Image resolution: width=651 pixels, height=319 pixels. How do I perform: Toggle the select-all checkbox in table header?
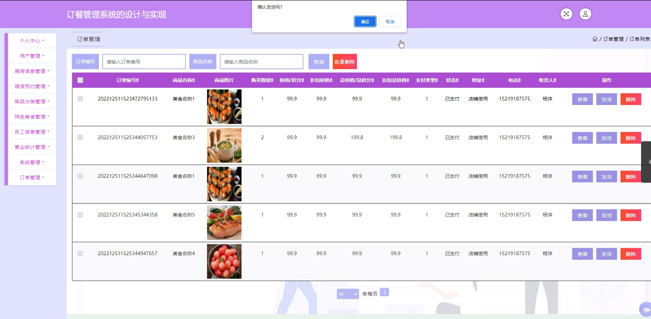point(80,80)
